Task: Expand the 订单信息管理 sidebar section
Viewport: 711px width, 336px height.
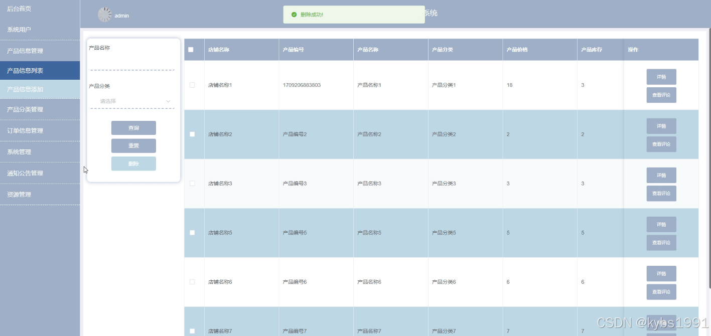Action: [x=40, y=130]
